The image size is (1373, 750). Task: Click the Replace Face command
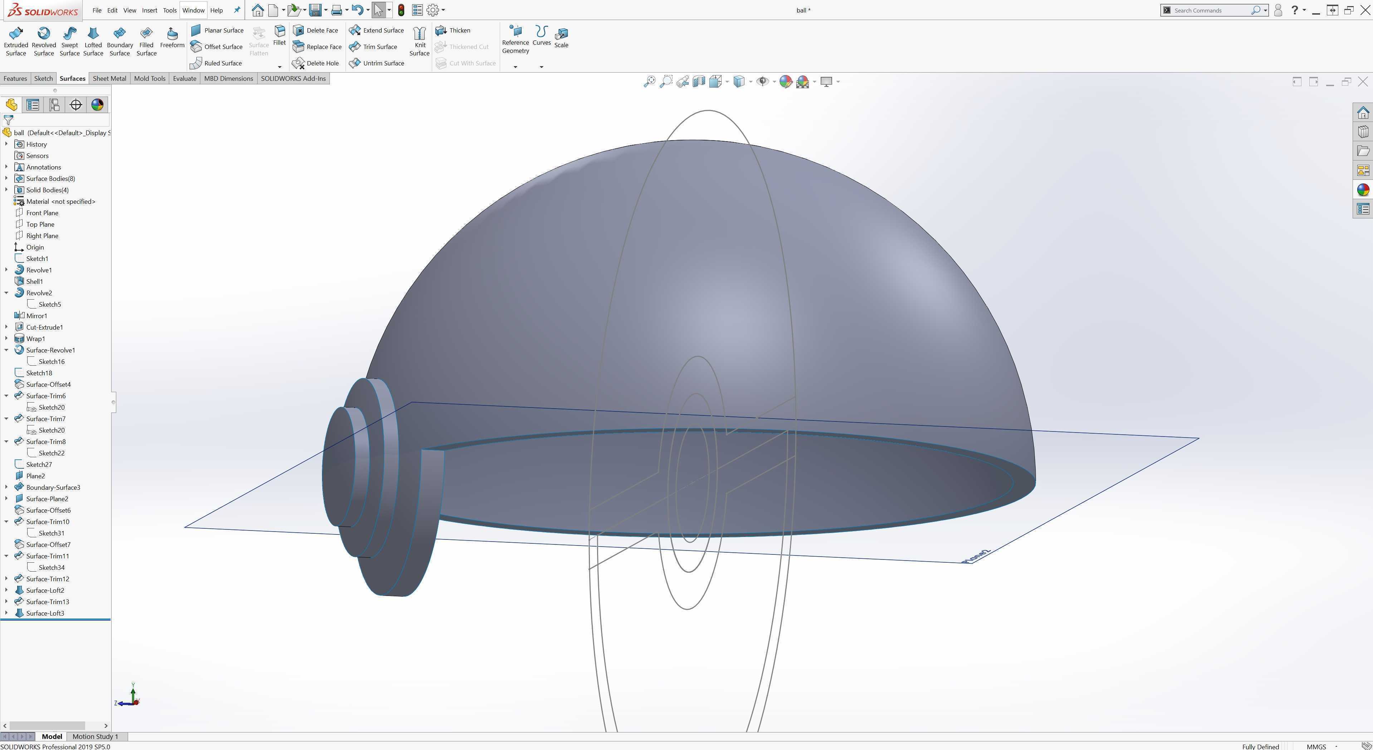tap(318, 47)
